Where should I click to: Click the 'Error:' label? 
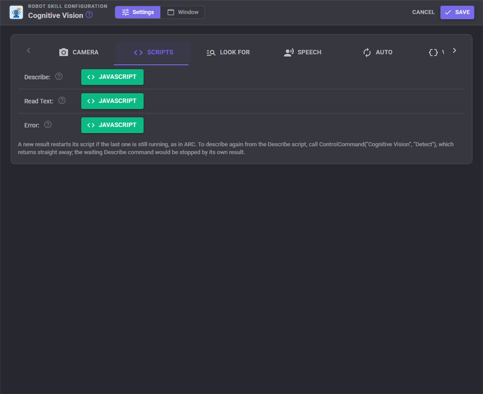click(x=32, y=125)
